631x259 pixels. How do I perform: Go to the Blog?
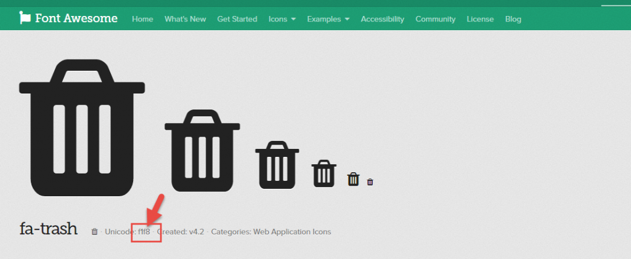pos(513,19)
